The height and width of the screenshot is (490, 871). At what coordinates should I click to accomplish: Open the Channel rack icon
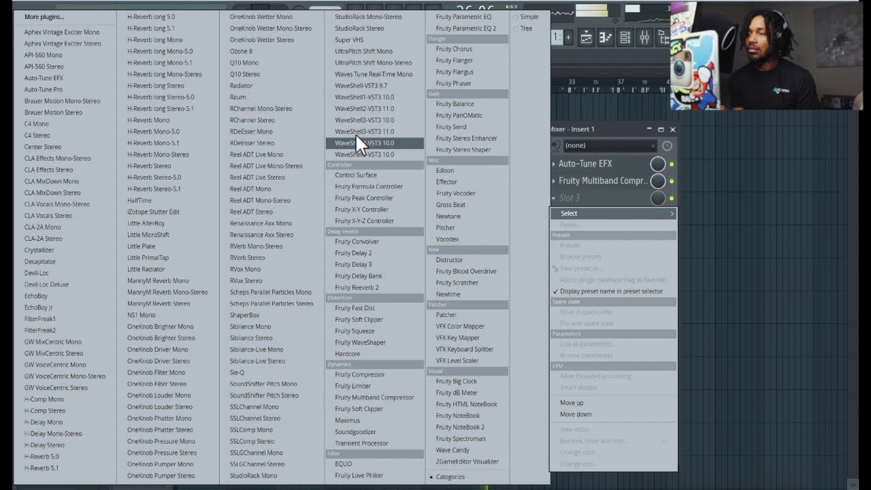(x=625, y=38)
